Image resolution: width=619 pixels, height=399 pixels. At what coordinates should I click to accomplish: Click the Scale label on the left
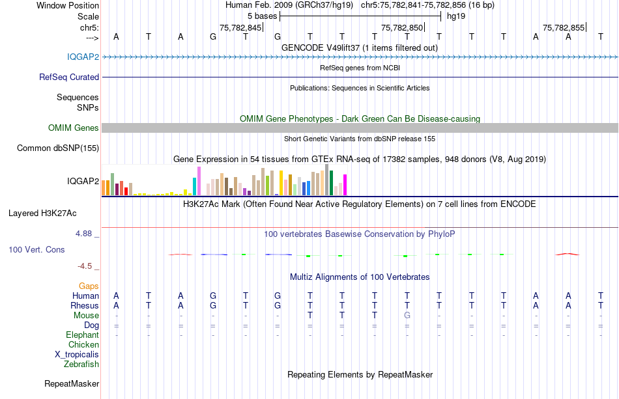click(89, 16)
